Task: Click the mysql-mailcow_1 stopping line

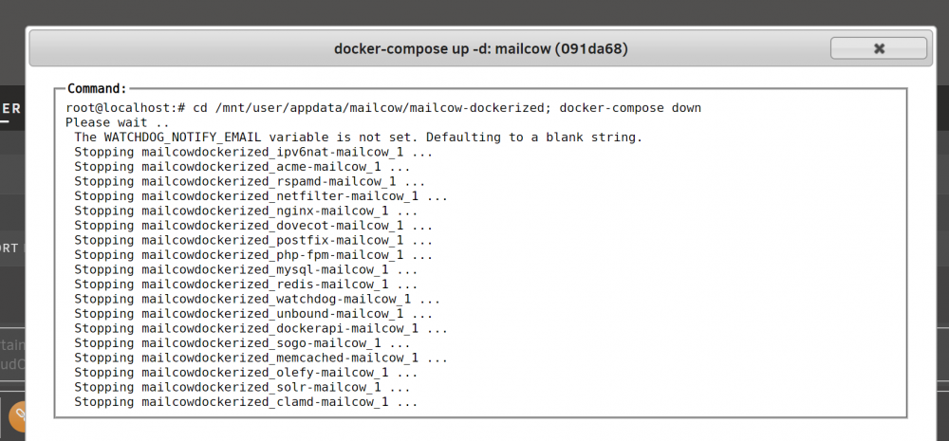Action: (x=246, y=269)
